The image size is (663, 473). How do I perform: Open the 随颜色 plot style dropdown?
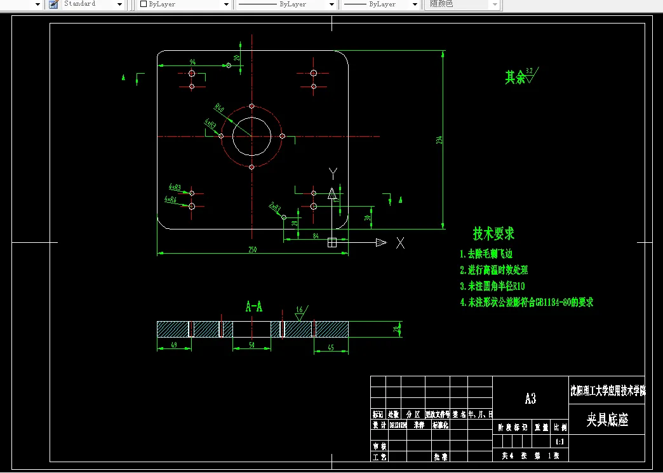click(495, 4)
